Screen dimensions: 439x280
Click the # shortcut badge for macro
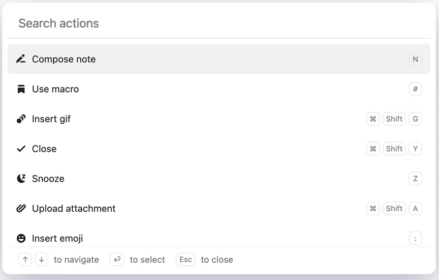point(415,89)
